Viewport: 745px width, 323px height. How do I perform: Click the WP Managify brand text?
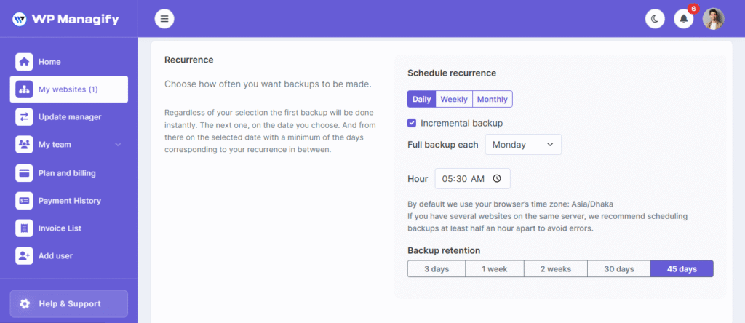tap(75, 20)
